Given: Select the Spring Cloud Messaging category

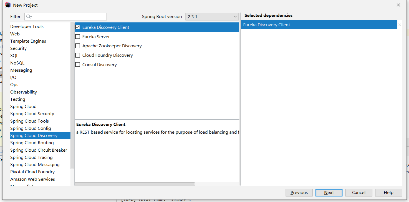Looking at the screenshot, I should click(40, 164).
